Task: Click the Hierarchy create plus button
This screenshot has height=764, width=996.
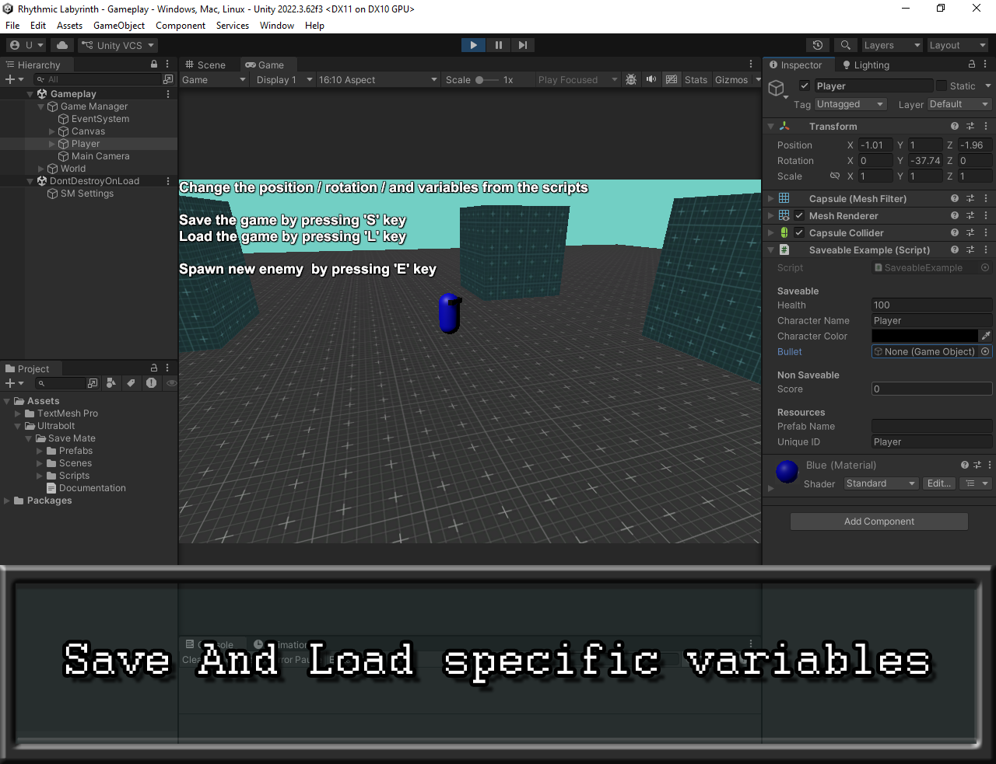Action: point(14,79)
